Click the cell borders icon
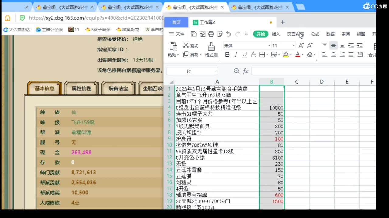Image resolution: width=389 pixels, height=218 pixels. click(x=262, y=55)
